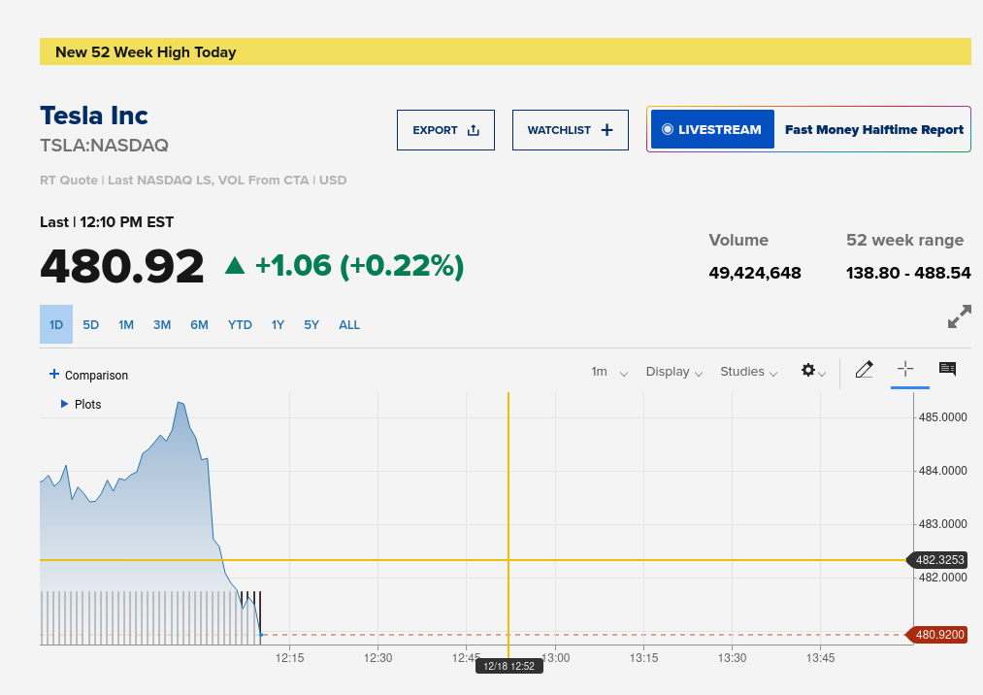Viewport: 983px width, 695px height.
Task: View the YTD chart range
Action: 240,325
